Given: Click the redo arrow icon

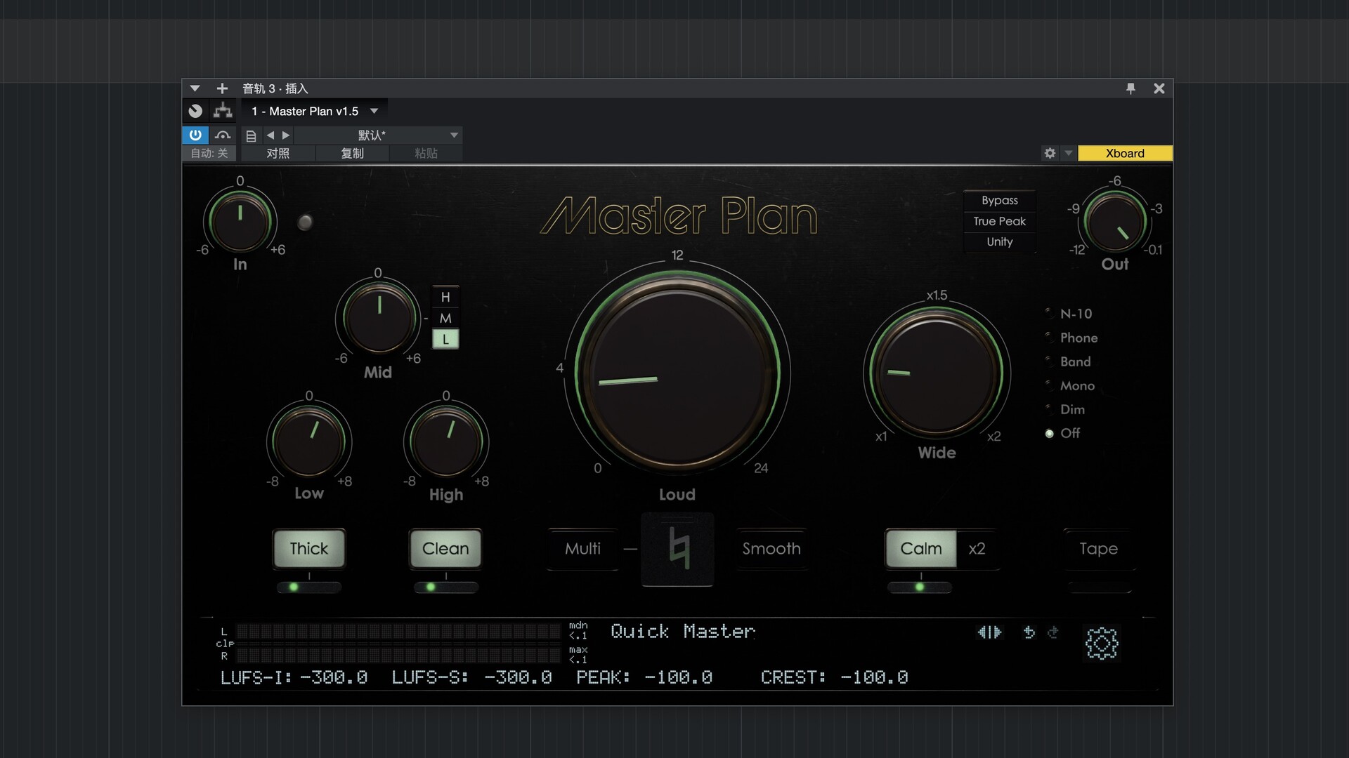Looking at the screenshot, I should [x=1053, y=632].
